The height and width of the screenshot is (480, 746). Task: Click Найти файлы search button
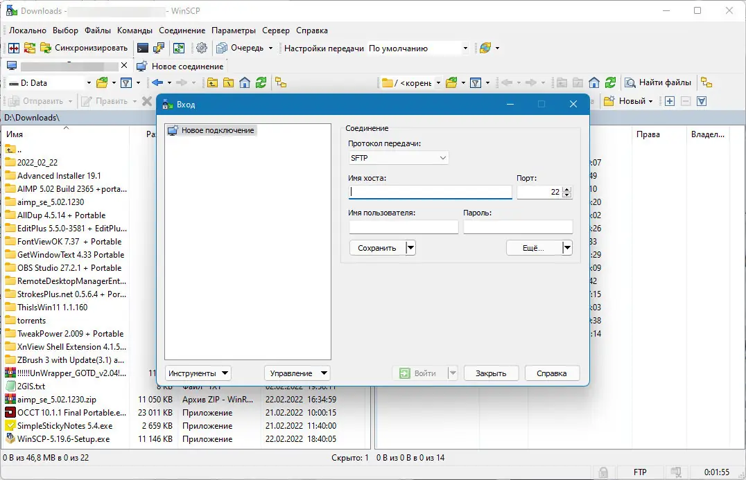[658, 82]
